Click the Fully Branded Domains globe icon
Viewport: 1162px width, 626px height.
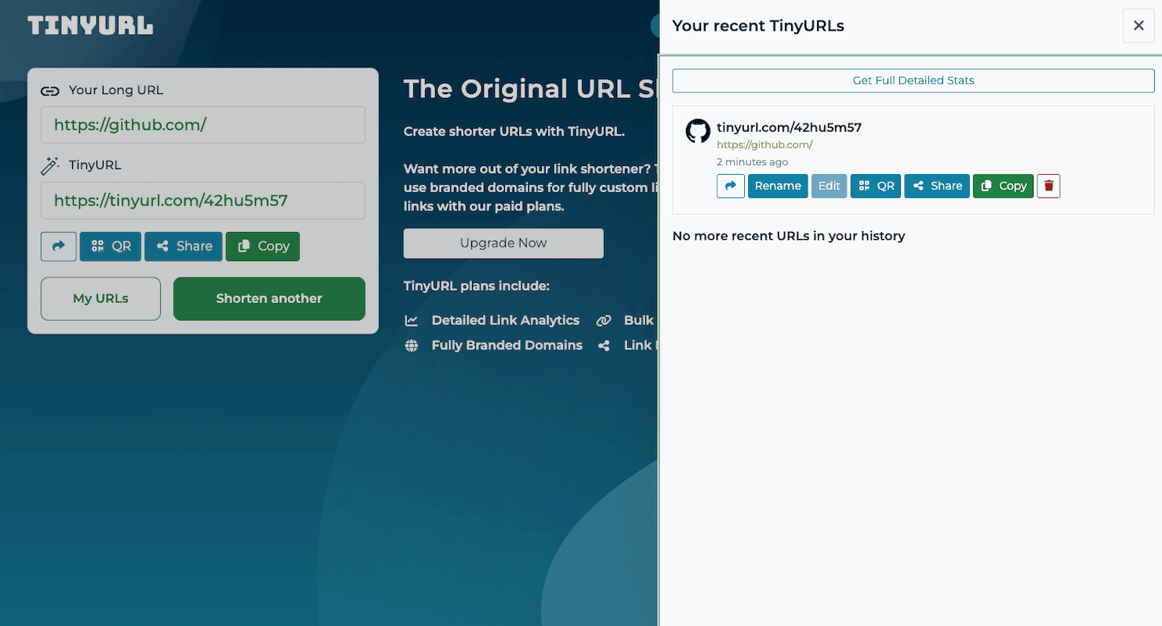pyautogui.click(x=411, y=346)
